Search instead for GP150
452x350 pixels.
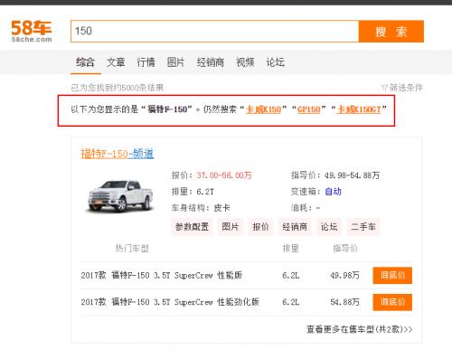(309, 109)
